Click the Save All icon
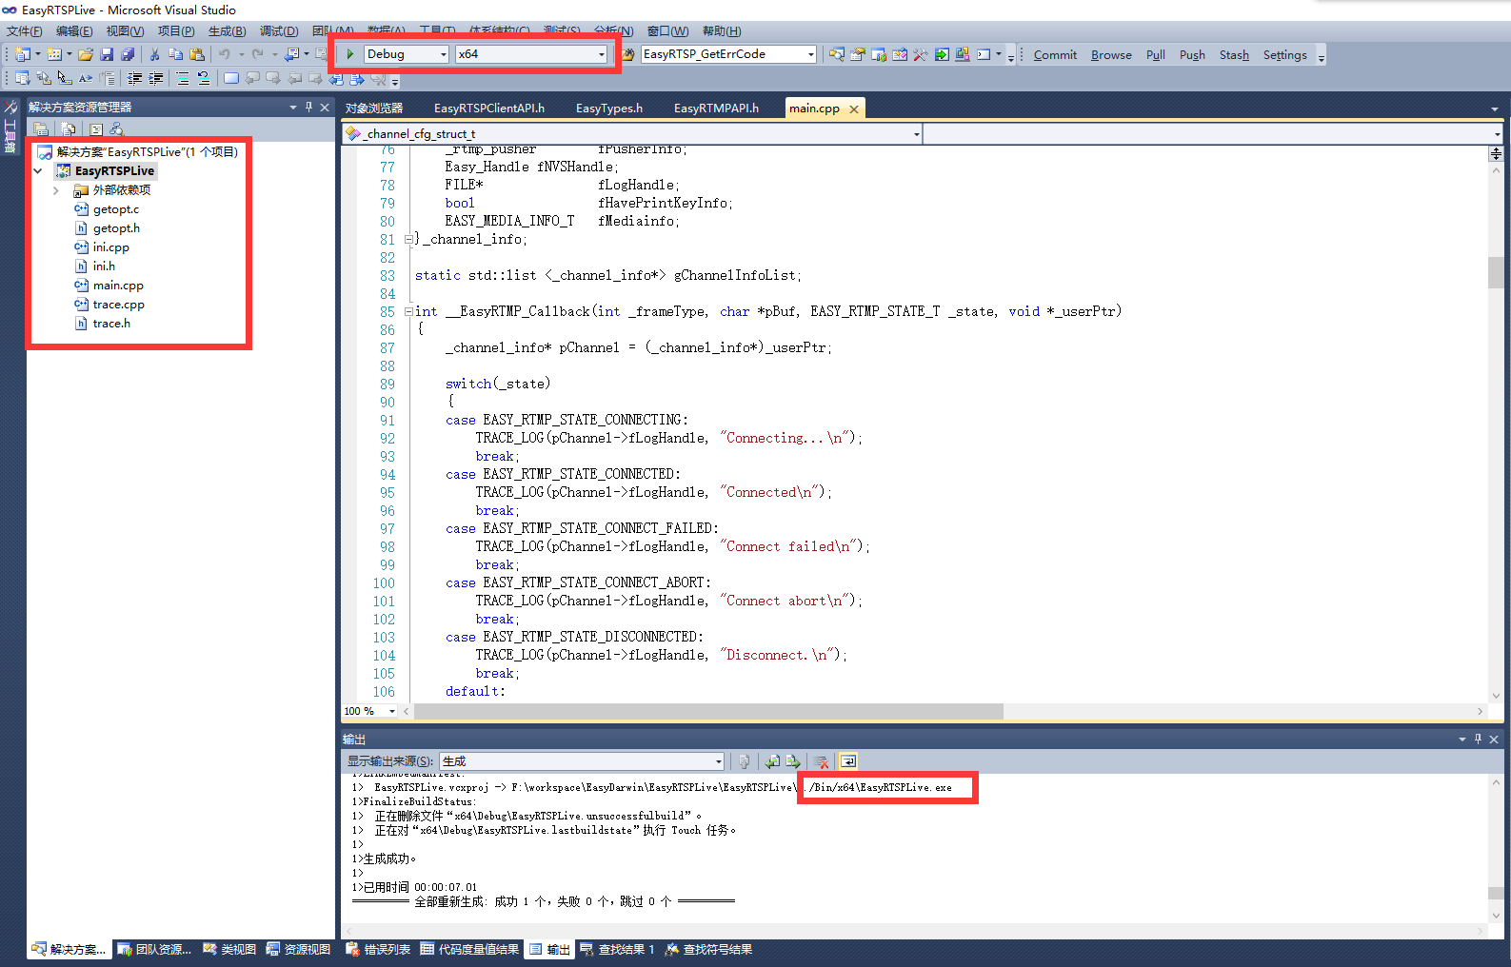Image resolution: width=1511 pixels, height=967 pixels. [128, 54]
